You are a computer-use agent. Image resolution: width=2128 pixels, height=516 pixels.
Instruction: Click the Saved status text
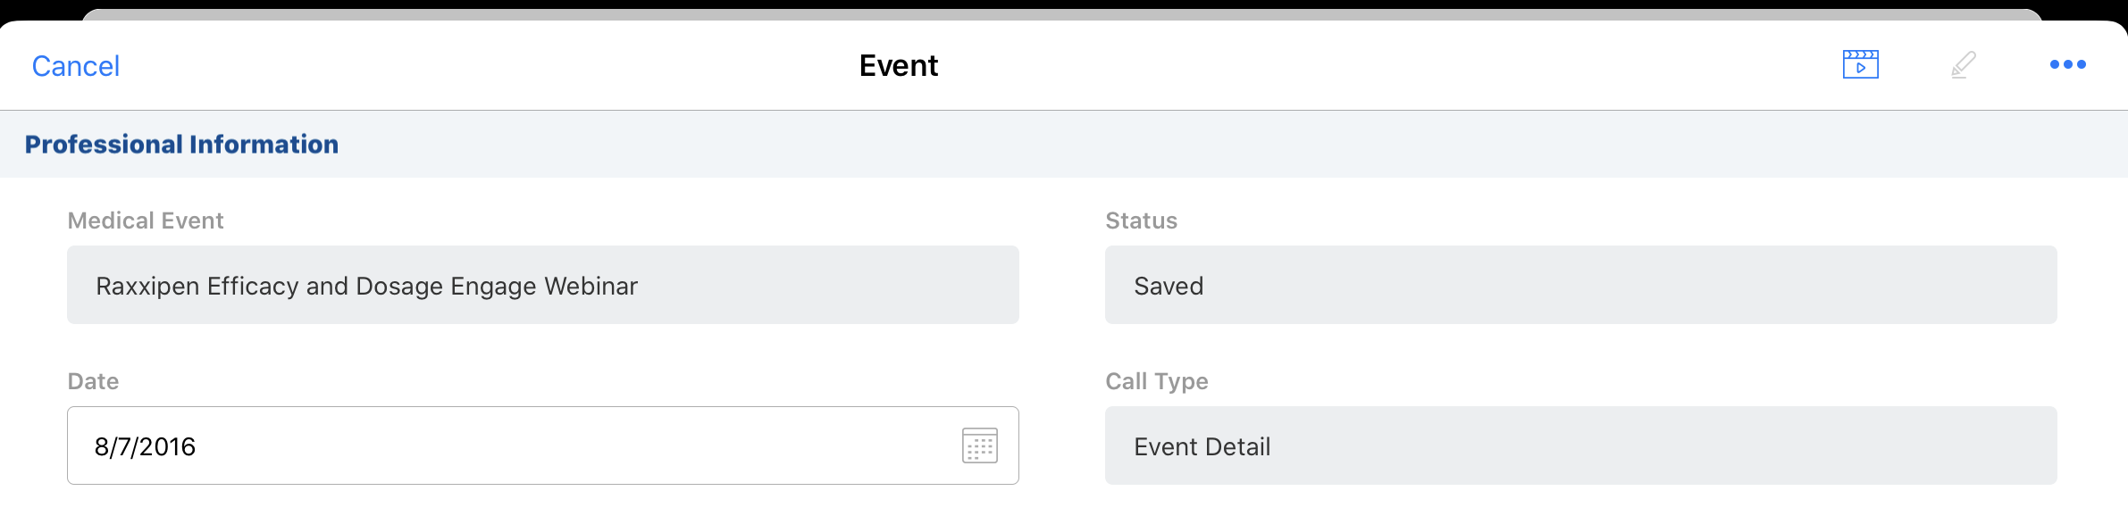coord(1169,286)
